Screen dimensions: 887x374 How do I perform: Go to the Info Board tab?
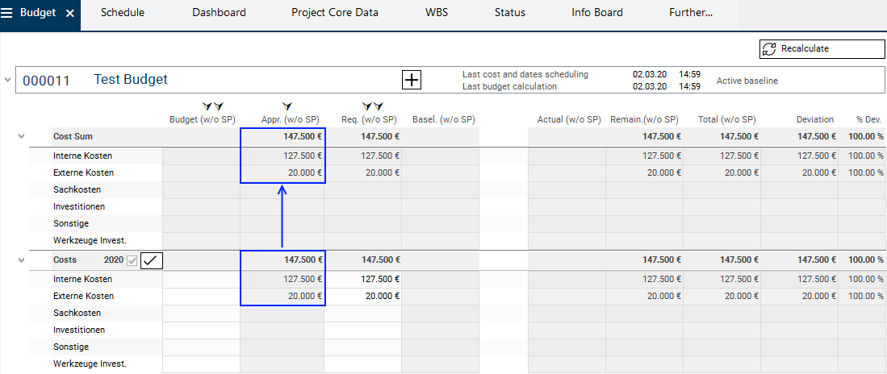(x=596, y=13)
